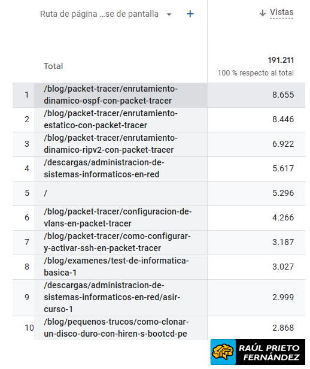Click the Total row label
310x369 pixels.
coord(53,66)
